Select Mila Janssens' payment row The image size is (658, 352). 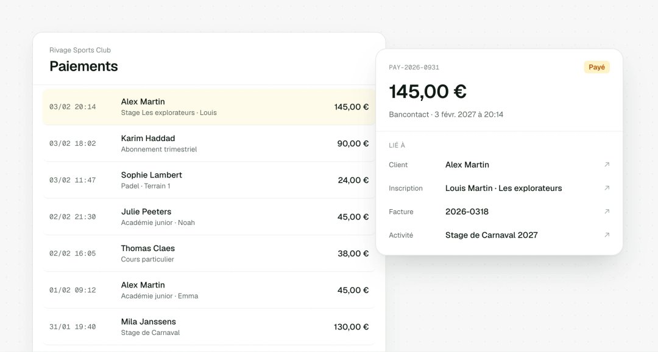tap(209, 327)
